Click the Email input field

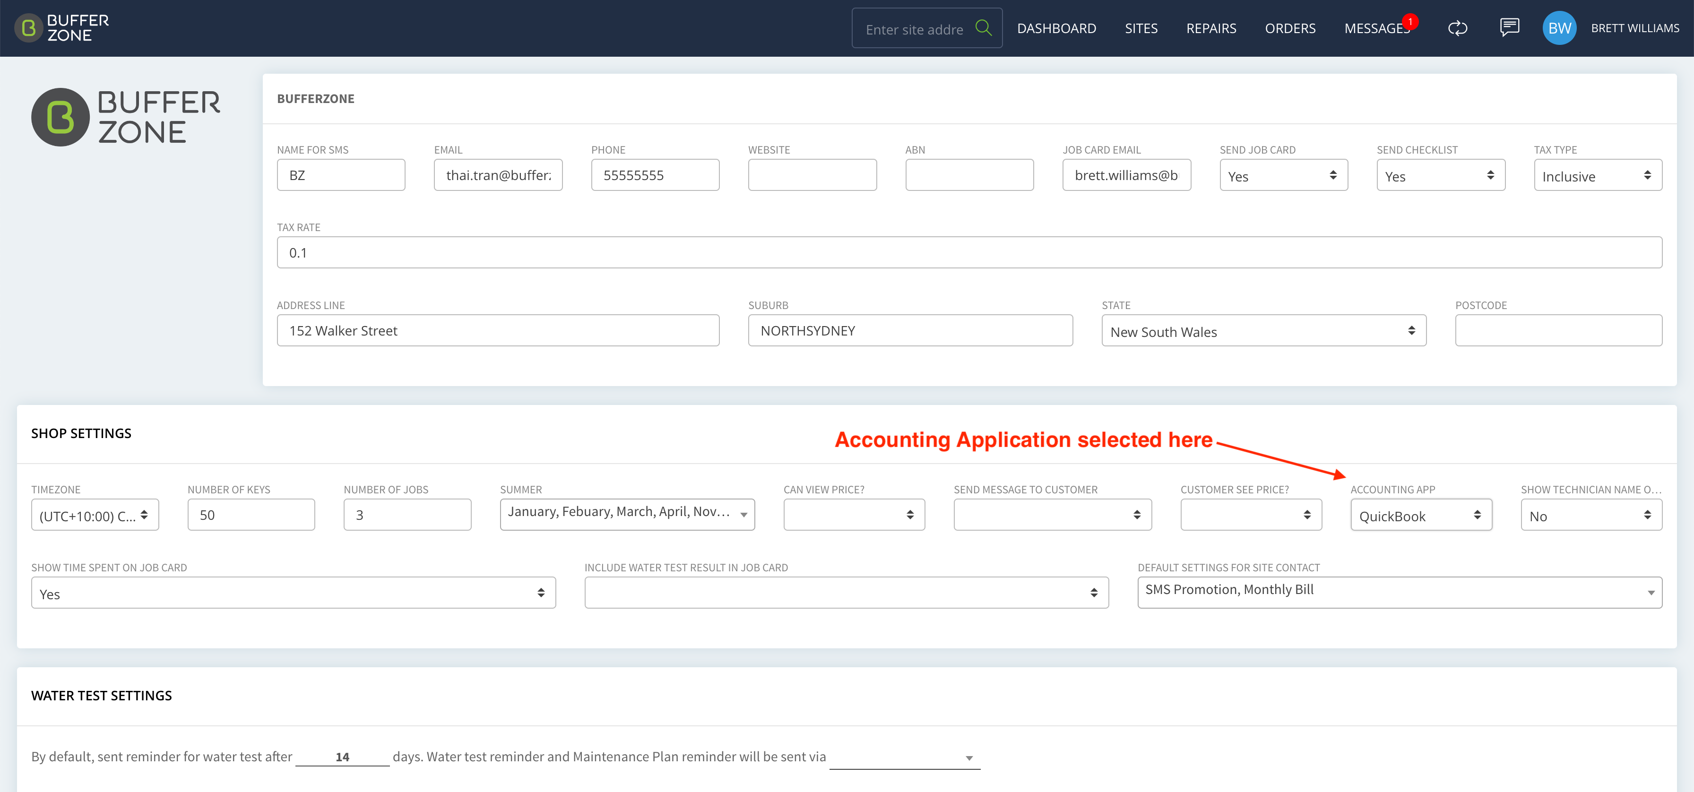pyautogui.click(x=498, y=175)
